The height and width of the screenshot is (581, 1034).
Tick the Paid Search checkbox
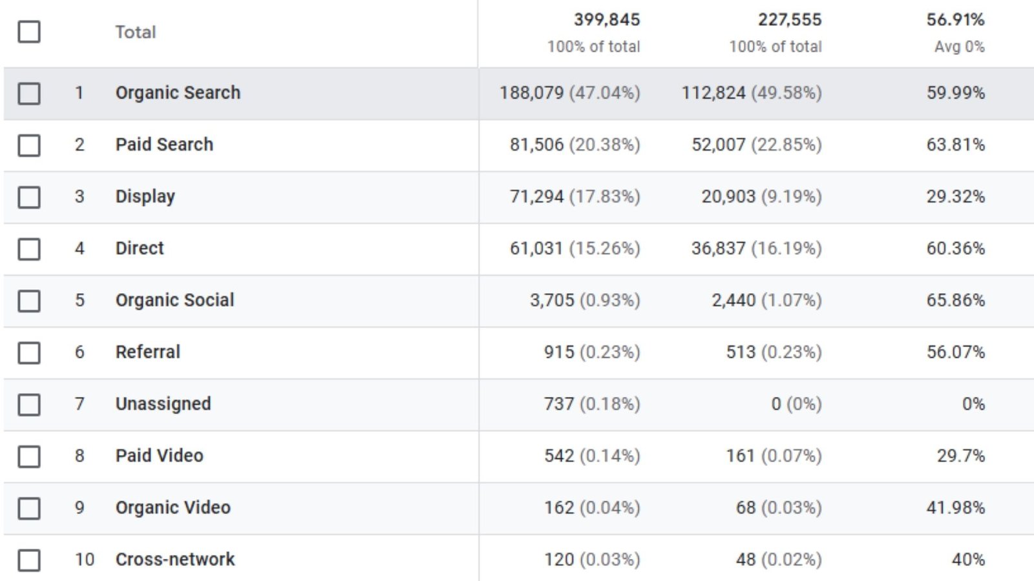pyautogui.click(x=29, y=145)
